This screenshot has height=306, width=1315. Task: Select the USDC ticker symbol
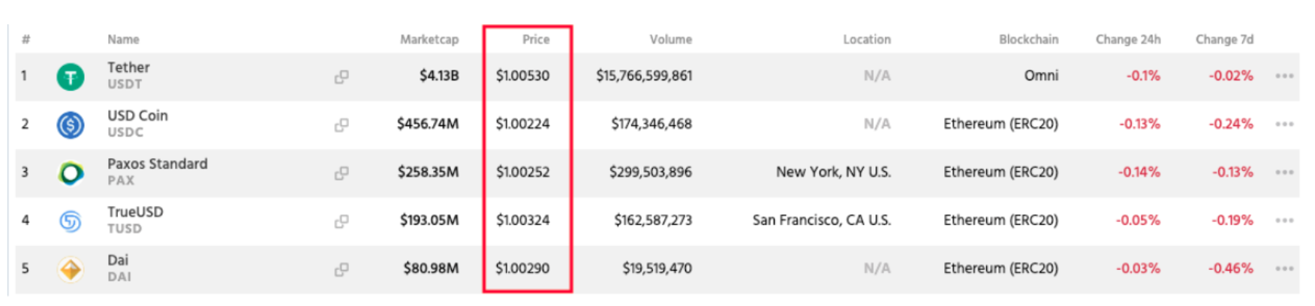[125, 132]
